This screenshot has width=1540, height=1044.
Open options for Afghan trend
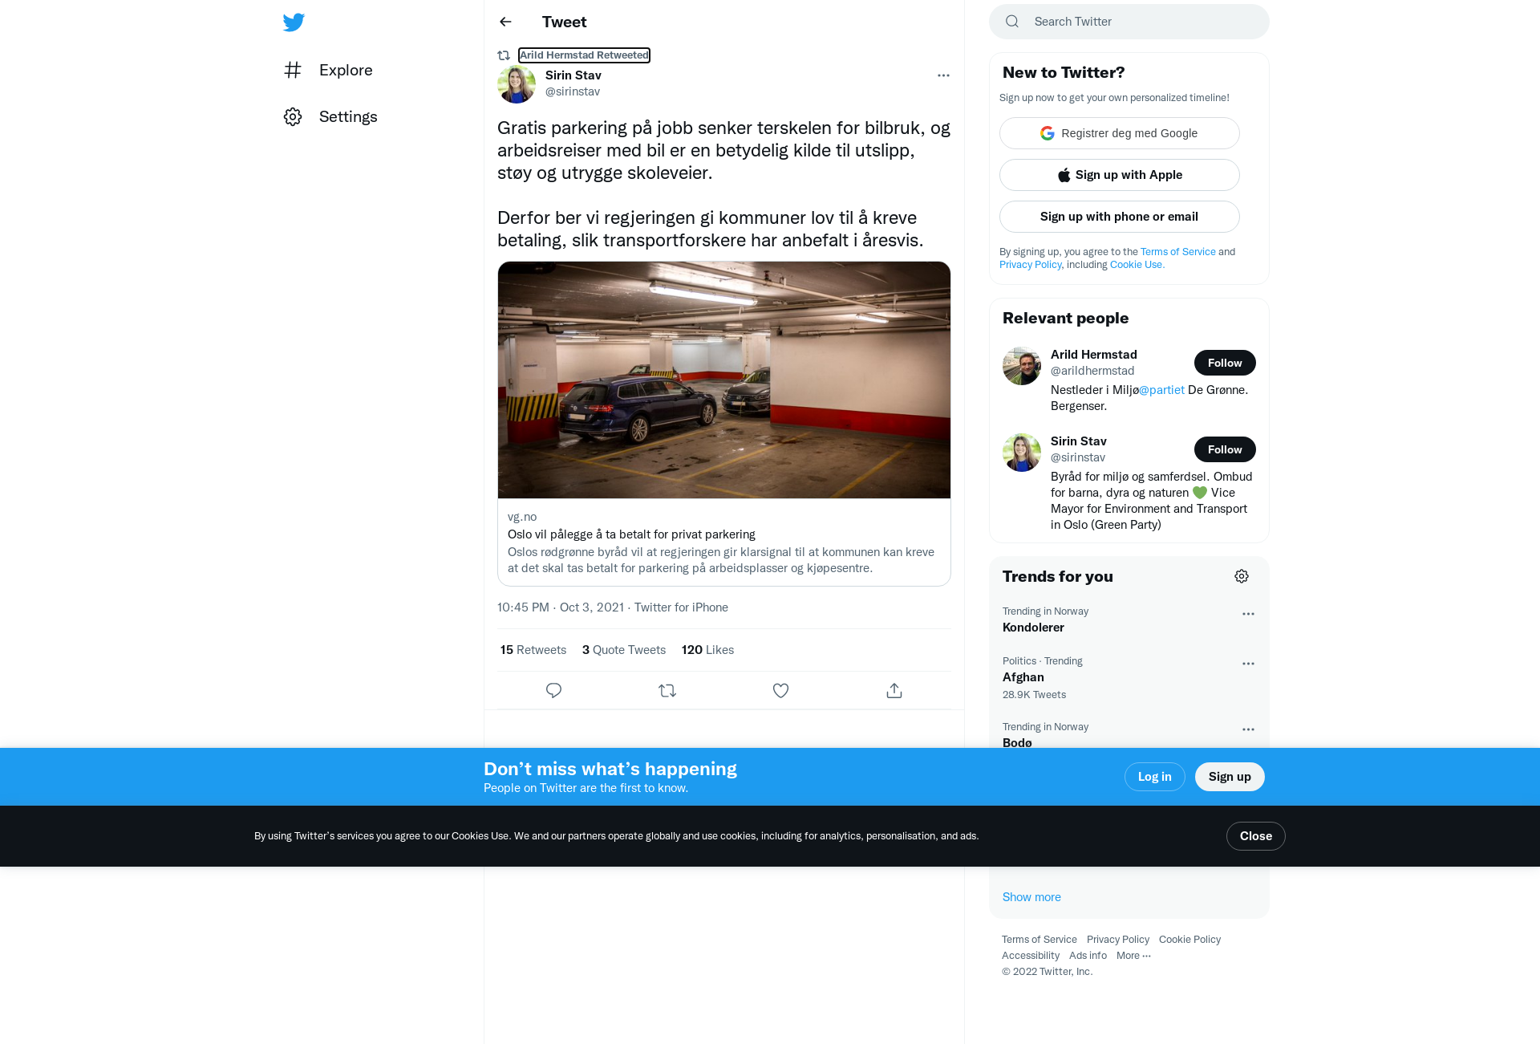[1248, 664]
